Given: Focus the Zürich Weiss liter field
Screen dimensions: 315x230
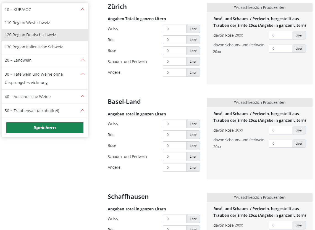Looking at the screenshot, I should [x=175, y=29].
